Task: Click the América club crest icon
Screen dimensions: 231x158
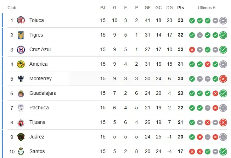Action: click(x=21, y=64)
